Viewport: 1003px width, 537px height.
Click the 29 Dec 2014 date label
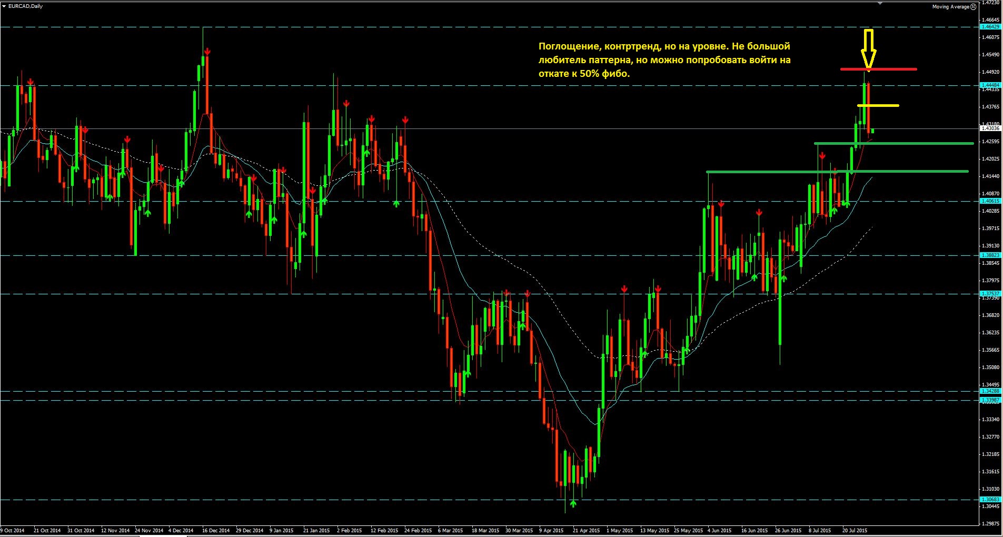point(250,531)
